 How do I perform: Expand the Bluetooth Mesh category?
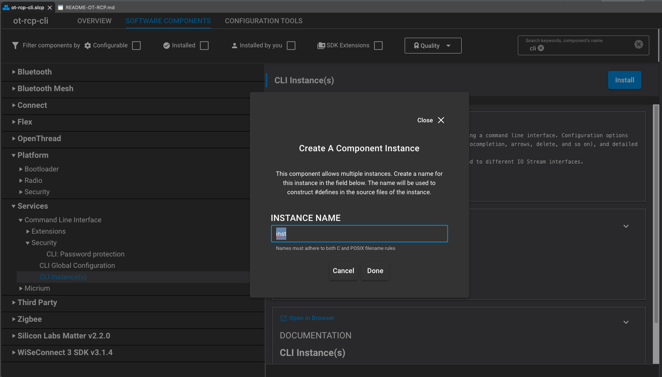click(14, 89)
